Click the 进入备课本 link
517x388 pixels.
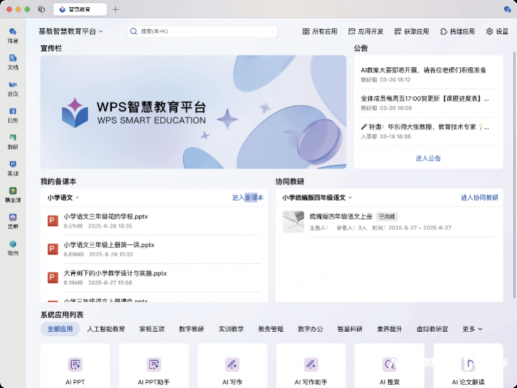pos(248,198)
